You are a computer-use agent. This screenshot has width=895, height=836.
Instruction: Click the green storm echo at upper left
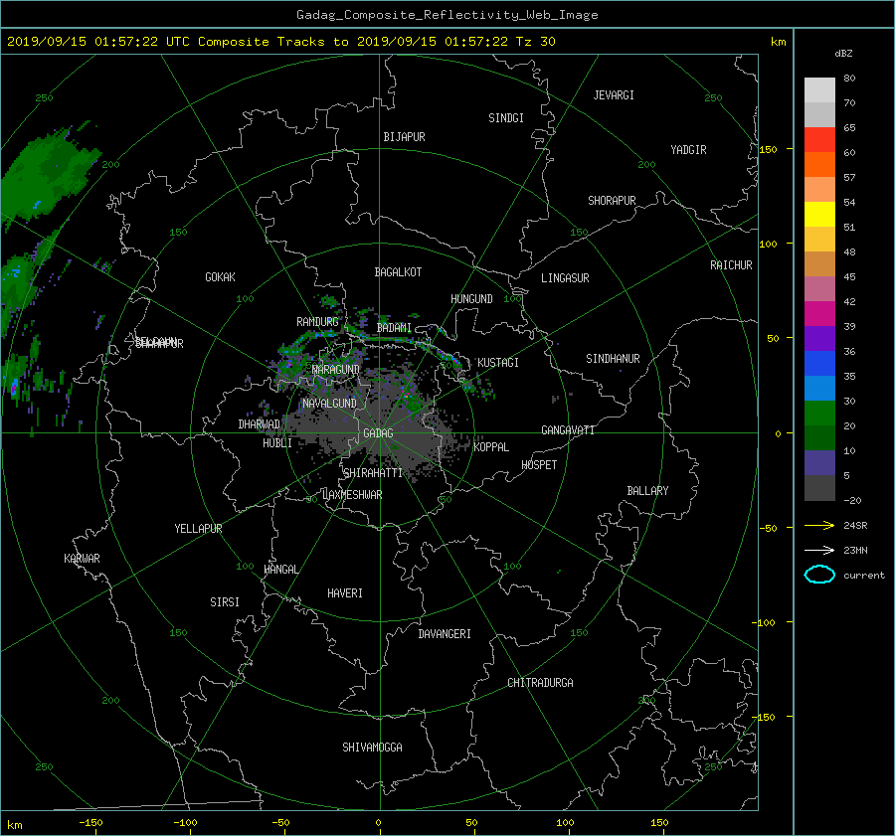coord(49,174)
